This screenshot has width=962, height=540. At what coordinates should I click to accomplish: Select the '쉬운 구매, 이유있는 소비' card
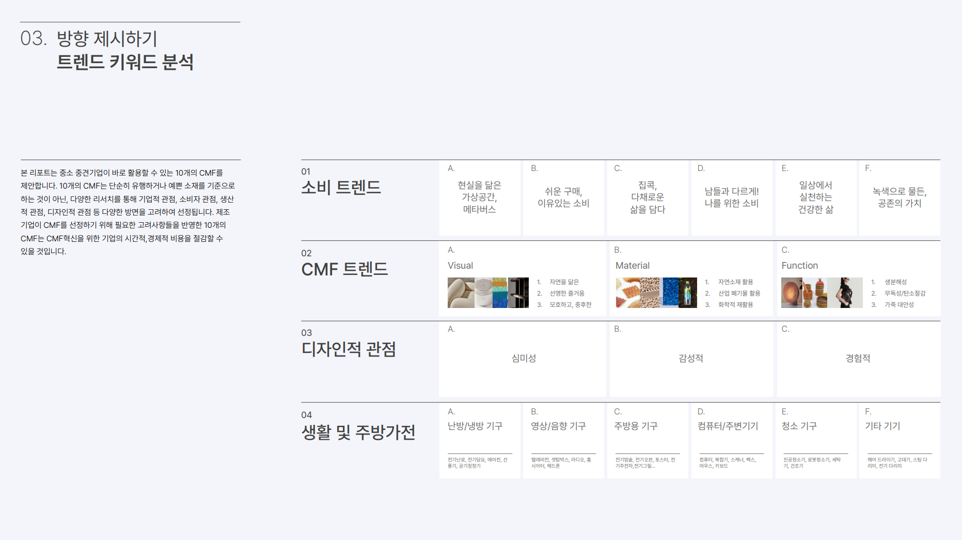point(563,197)
